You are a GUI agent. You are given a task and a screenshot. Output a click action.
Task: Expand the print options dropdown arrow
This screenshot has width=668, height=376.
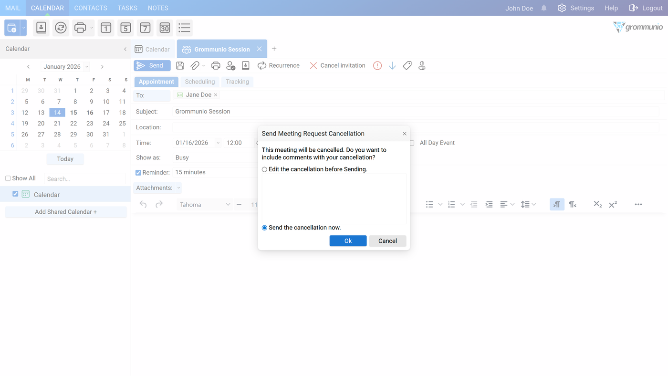tap(92, 28)
